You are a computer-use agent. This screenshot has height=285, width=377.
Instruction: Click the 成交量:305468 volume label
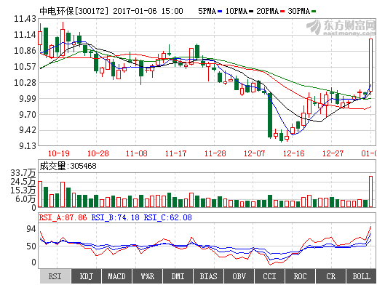[68, 166]
